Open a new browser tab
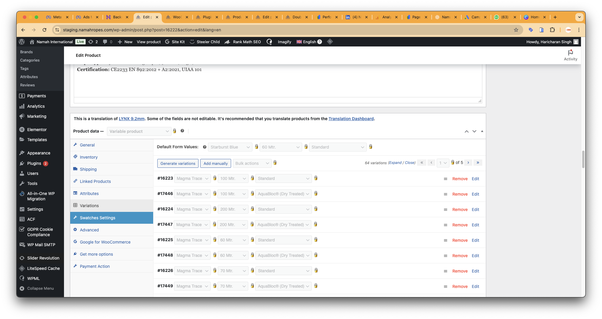 [555, 17]
